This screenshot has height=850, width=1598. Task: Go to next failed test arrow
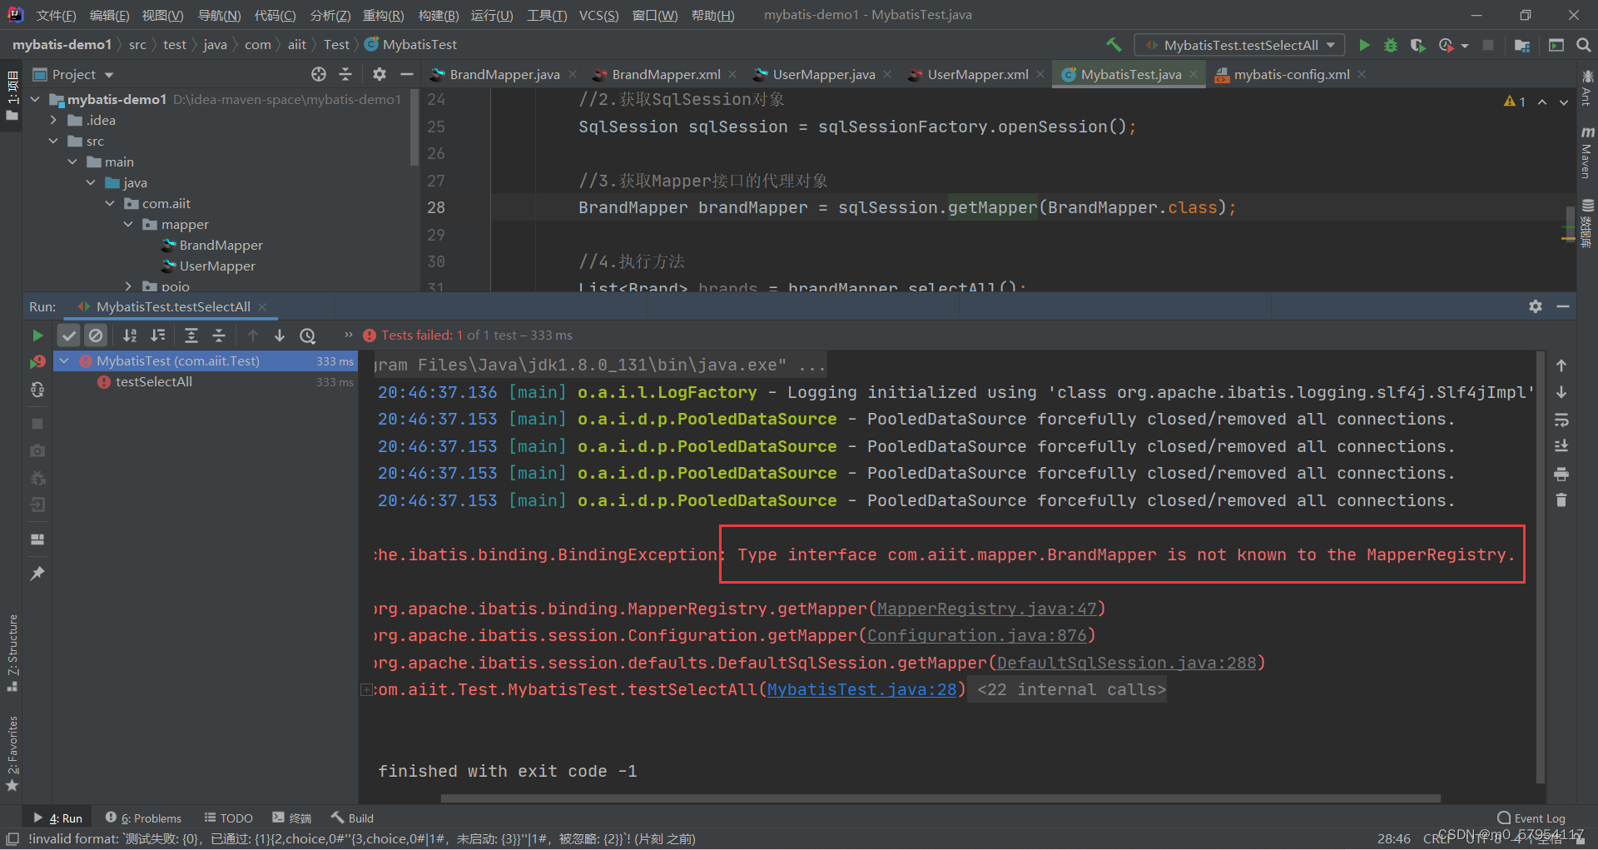click(280, 336)
